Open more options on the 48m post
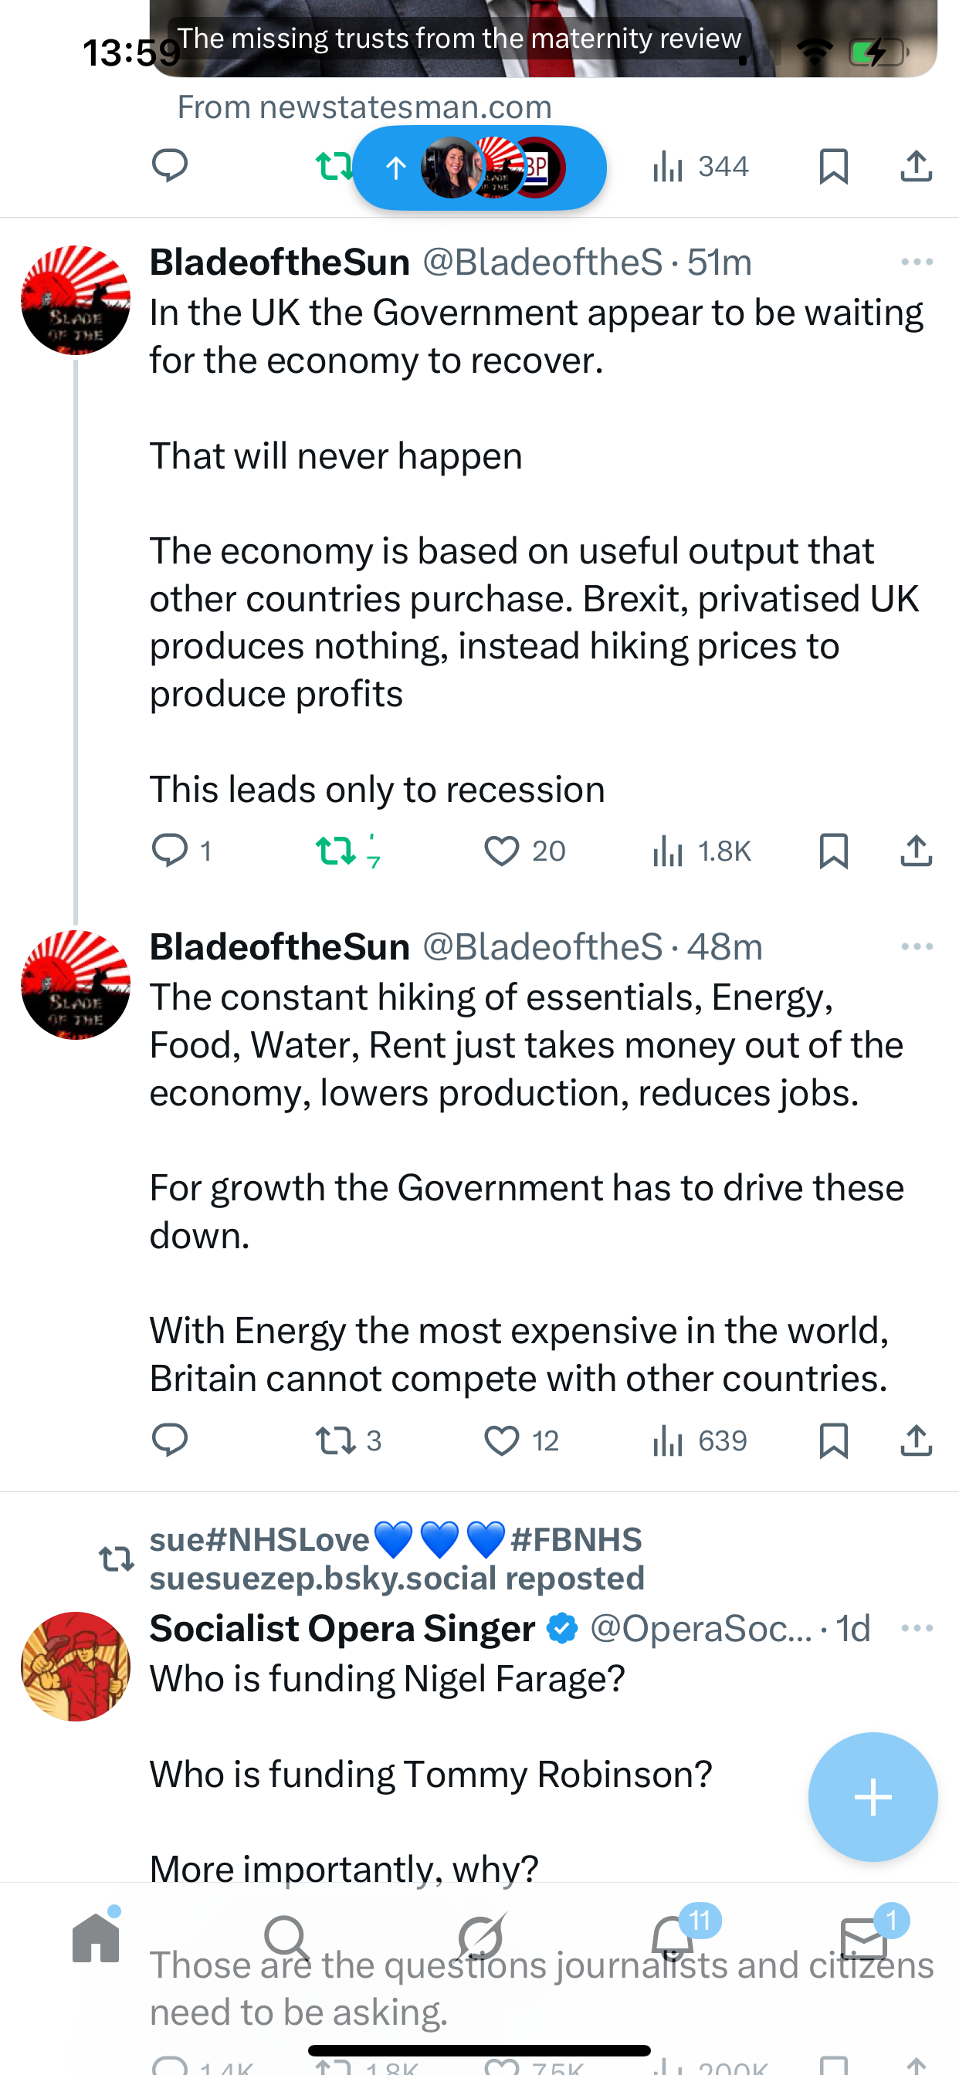 pos(917,946)
